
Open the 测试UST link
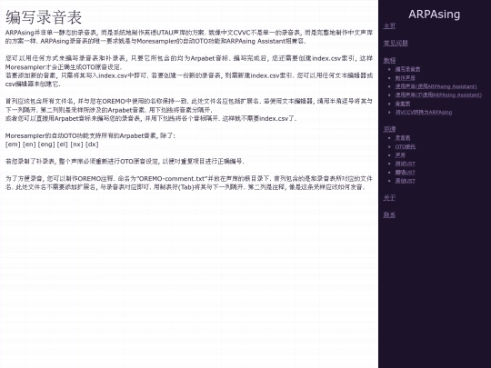(x=405, y=164)
